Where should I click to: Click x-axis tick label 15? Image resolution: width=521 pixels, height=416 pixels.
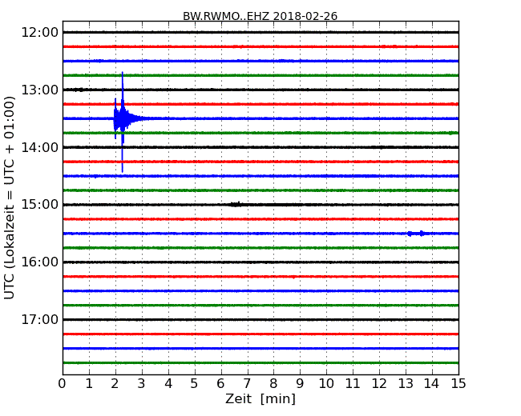point(458,383)
